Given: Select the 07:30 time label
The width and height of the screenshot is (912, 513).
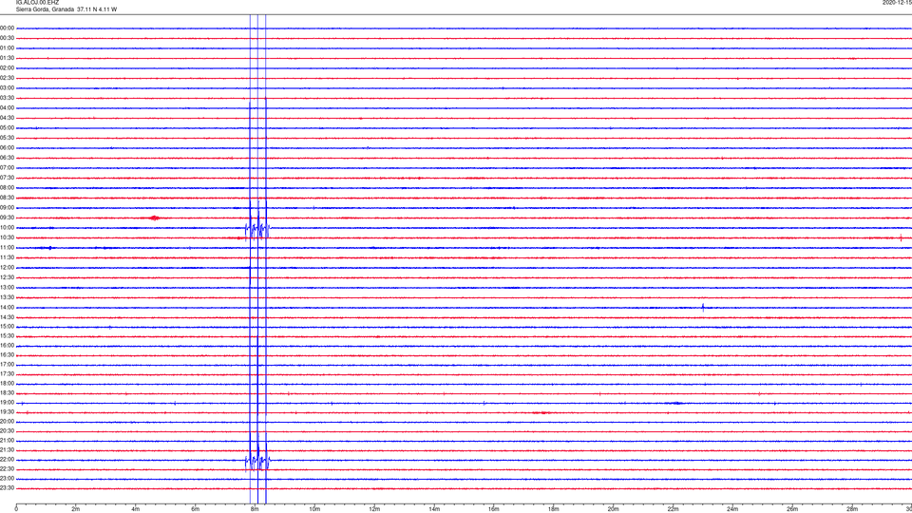Looking at the screenshot, I should (7, 178).
